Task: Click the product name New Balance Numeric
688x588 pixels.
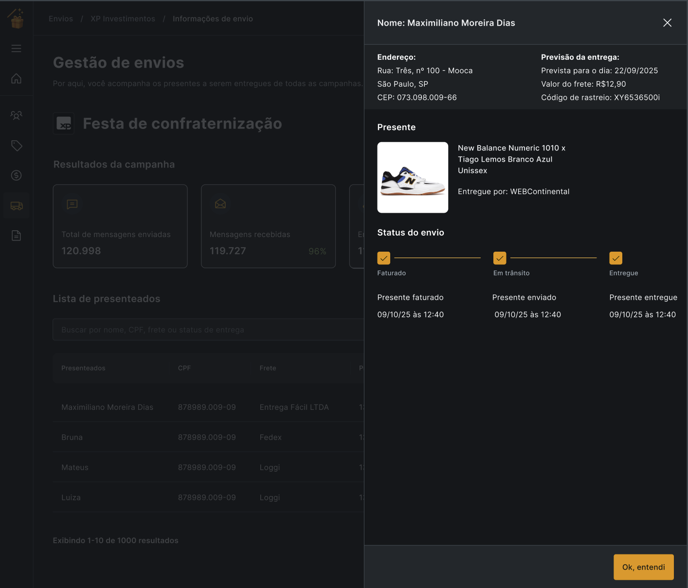Action: 511,159
